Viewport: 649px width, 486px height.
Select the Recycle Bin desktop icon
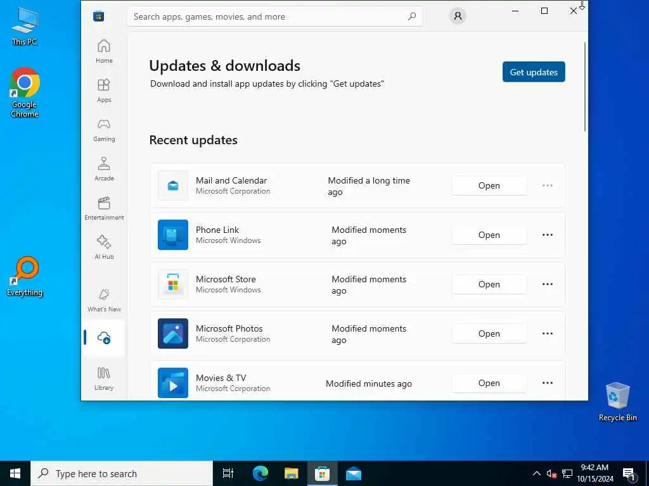(x=617, y=401)
